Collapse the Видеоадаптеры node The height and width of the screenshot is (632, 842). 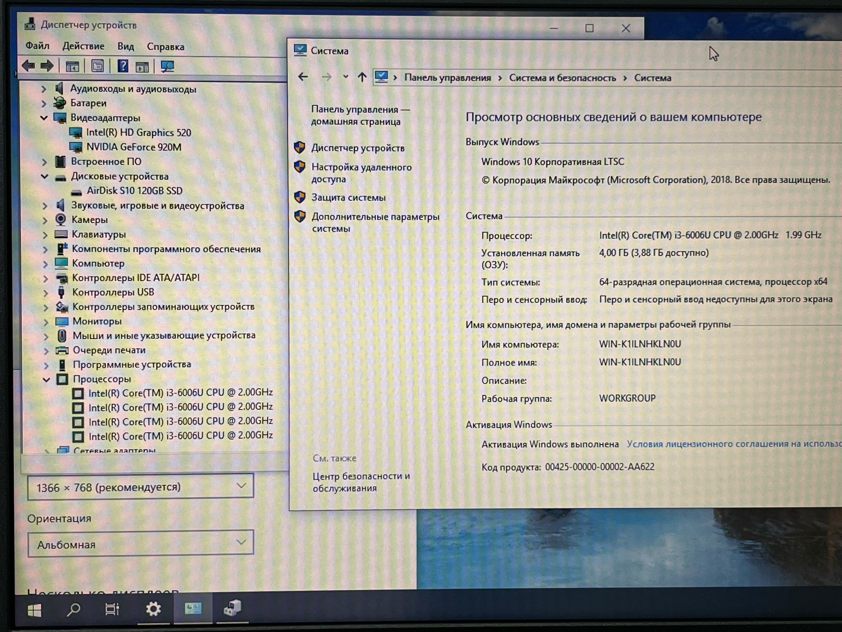coord(44,118)
